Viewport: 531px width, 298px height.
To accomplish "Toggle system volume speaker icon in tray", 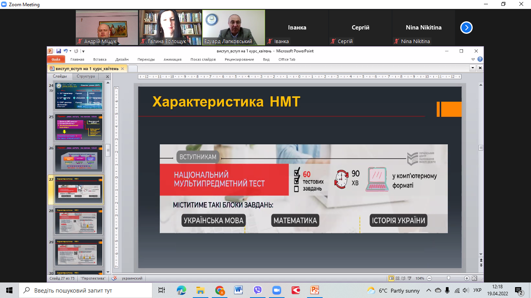I will [466, 290].
